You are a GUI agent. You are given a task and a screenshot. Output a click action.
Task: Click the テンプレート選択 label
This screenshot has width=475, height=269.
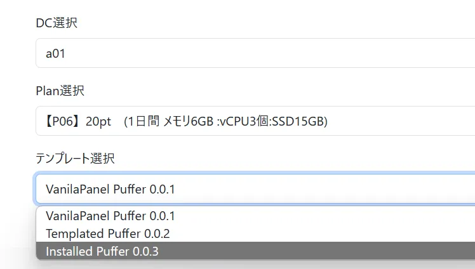click(75, 158)
